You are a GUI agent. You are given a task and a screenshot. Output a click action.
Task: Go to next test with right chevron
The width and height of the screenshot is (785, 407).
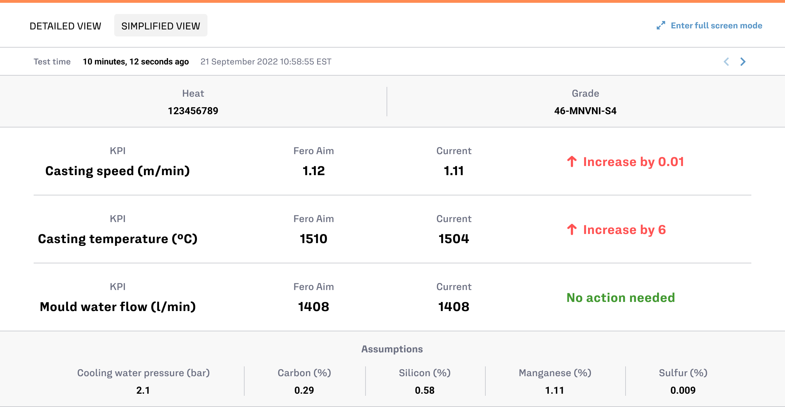pos(743,62)
